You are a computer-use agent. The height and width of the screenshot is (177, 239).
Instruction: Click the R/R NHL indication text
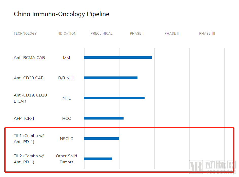pos(67,78)
